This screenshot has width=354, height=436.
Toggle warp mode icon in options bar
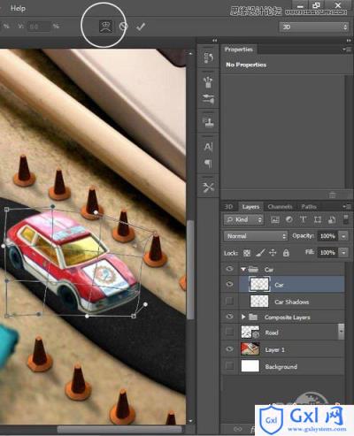[105, 27]
